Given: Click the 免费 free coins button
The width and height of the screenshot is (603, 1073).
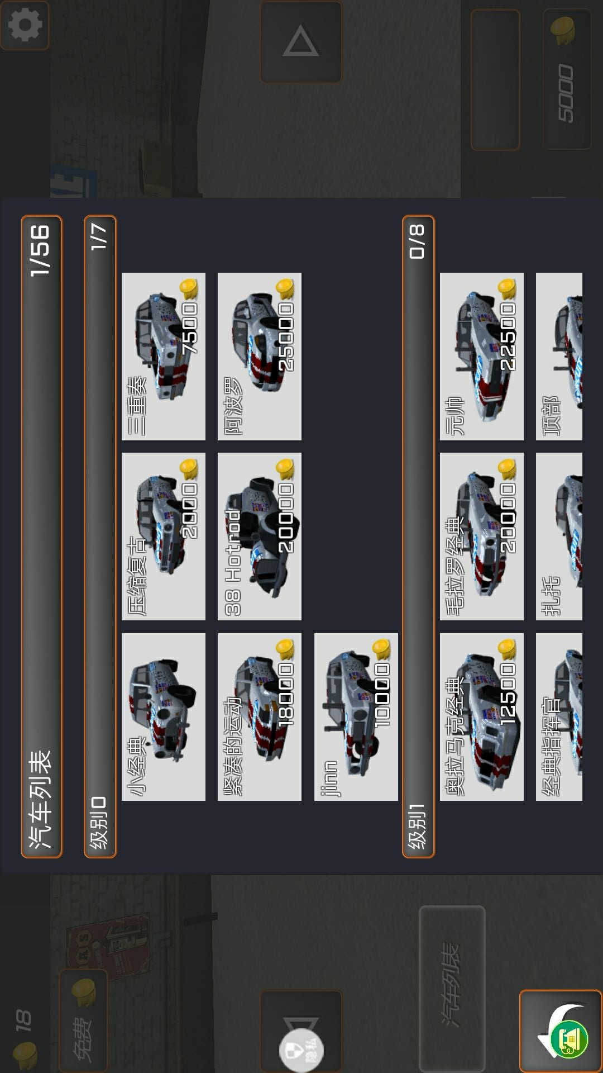Looking at the screenshot, I should pyautogui.click(x=83, y=1020).
